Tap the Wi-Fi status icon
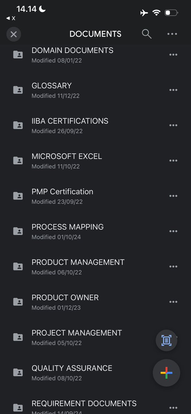Image resolution: width=191 pixels, height=414 pixels. [157, 12]
